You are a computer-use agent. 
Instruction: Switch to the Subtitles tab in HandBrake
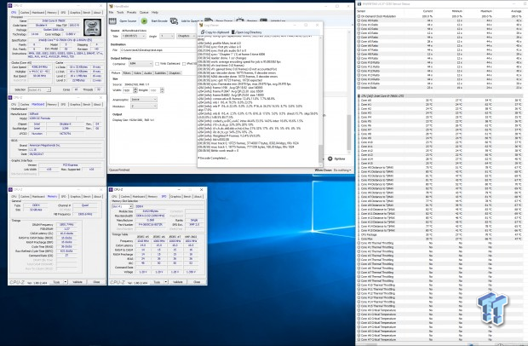(x=160, y=73)
